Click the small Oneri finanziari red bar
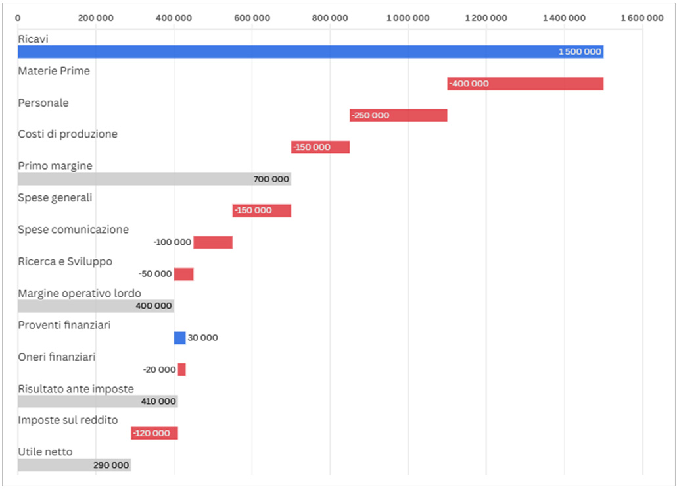 182,370
